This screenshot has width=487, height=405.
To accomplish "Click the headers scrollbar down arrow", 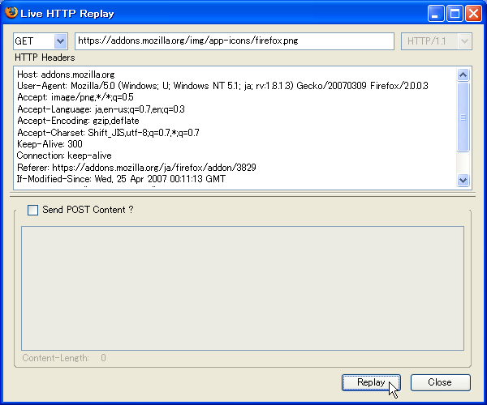I will pyautogui.click(x=463, y=180).
